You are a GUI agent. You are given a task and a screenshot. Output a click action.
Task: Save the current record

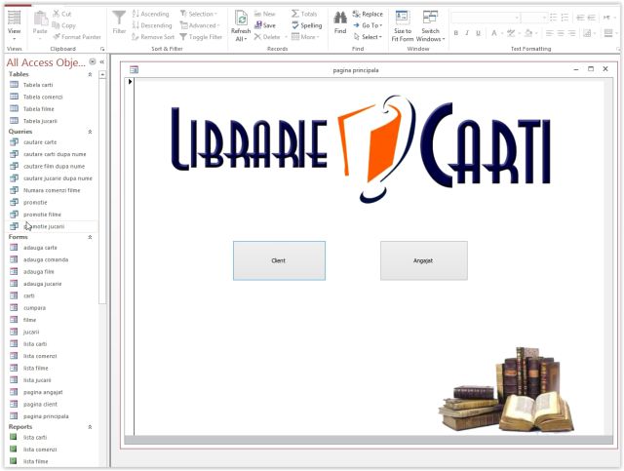[265, 25]
